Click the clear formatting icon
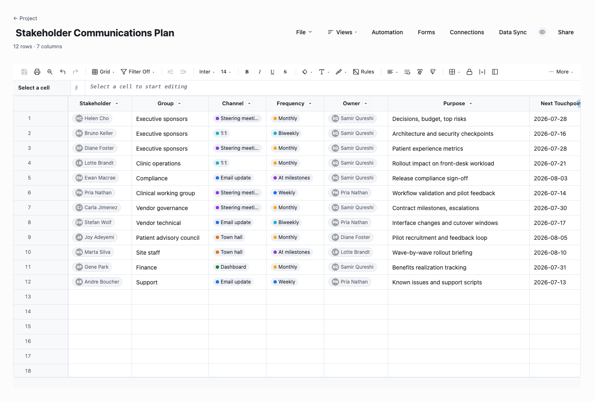The width and height of the screenshot is (594, 402). click(x=420, y=72)
